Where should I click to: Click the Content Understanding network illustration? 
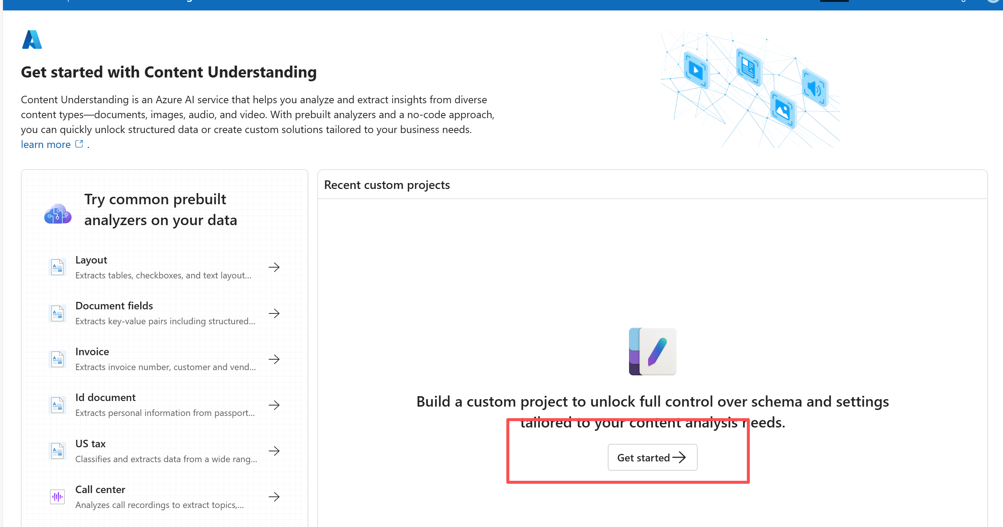click(749, 89)
